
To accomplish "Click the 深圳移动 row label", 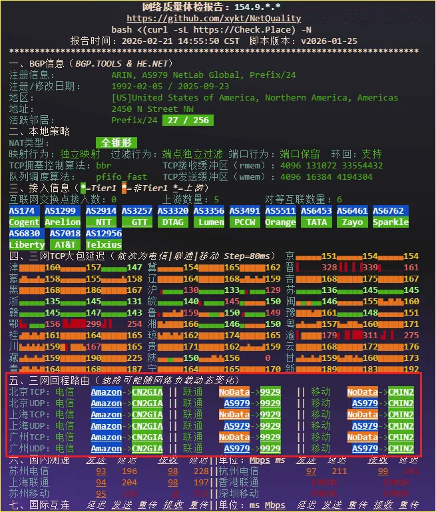I will (238, 494).
